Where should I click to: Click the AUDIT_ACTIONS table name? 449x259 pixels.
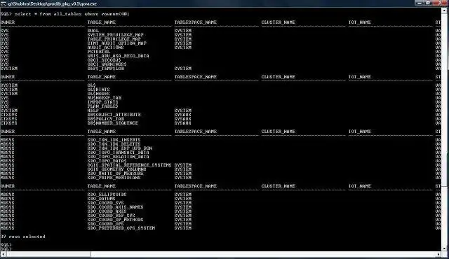point(106,48)
